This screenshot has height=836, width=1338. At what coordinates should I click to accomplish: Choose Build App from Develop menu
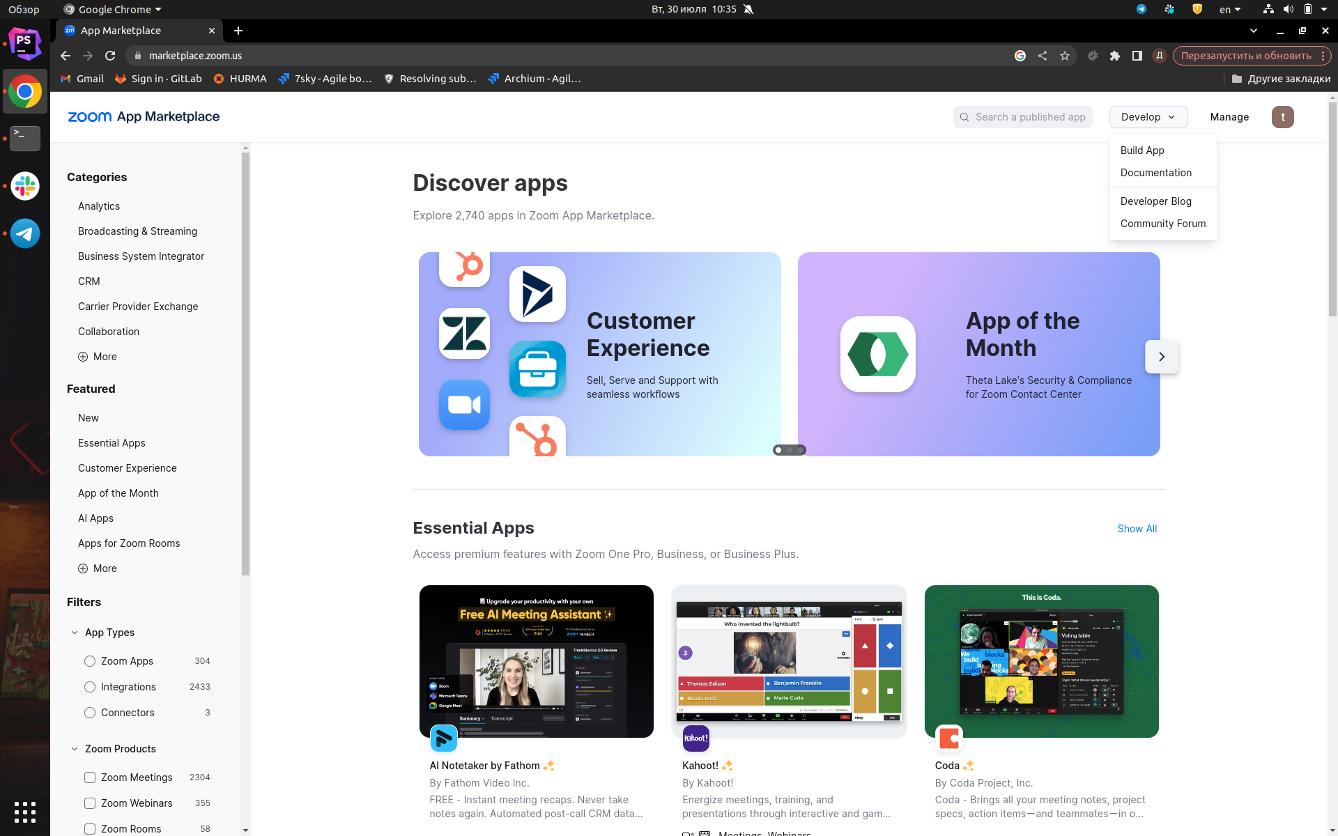1142,150
